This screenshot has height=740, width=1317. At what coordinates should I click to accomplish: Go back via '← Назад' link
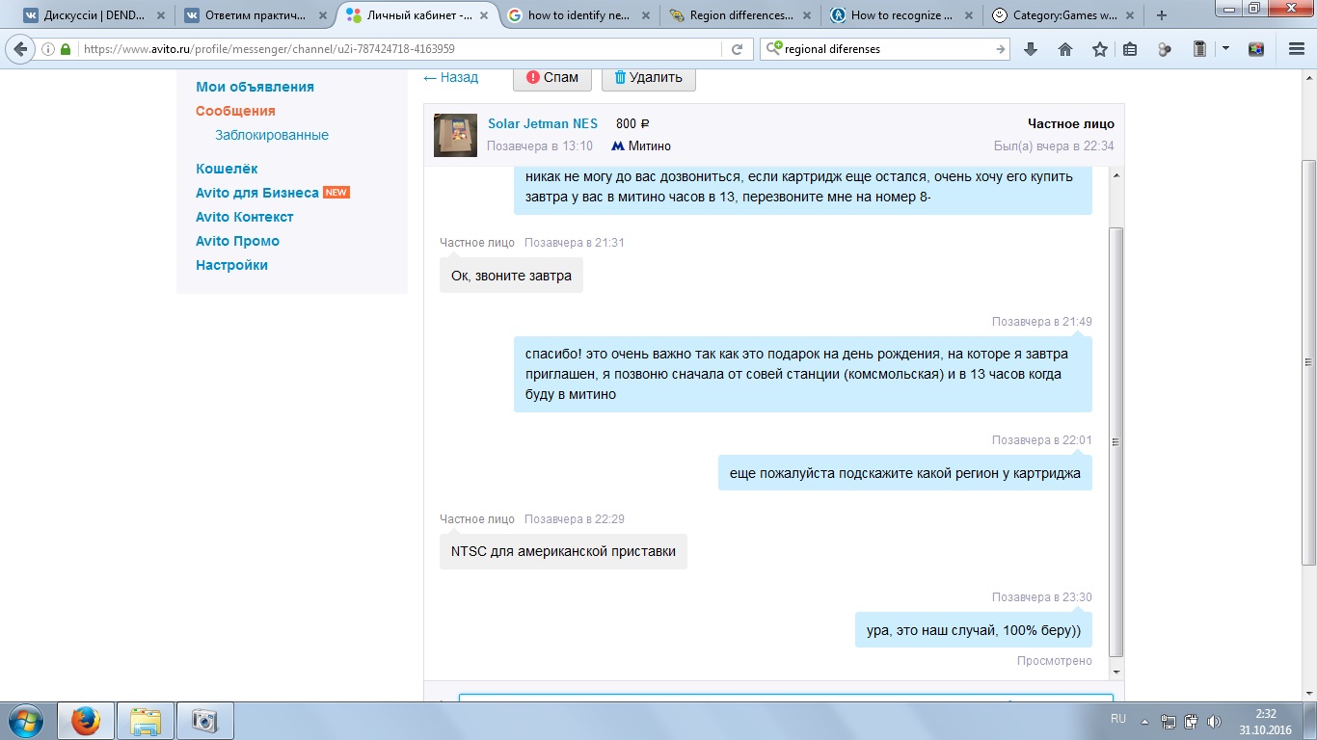coord(450,77)
